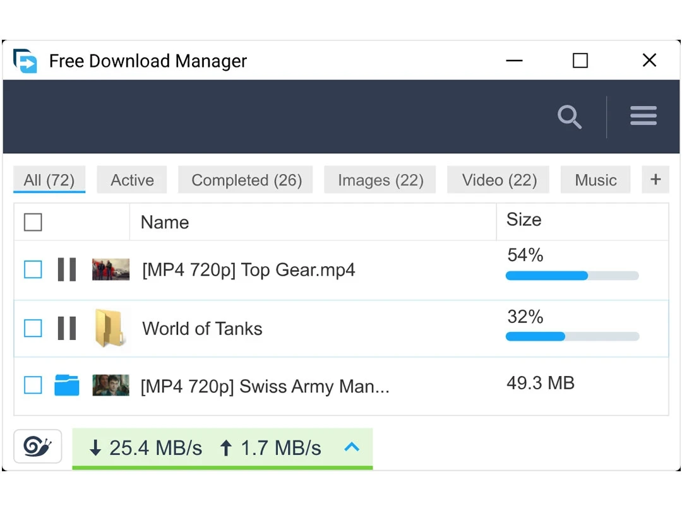
Task: Click the Top Gear progress bar
Action: pyautogui.click(x=571, y=275)
